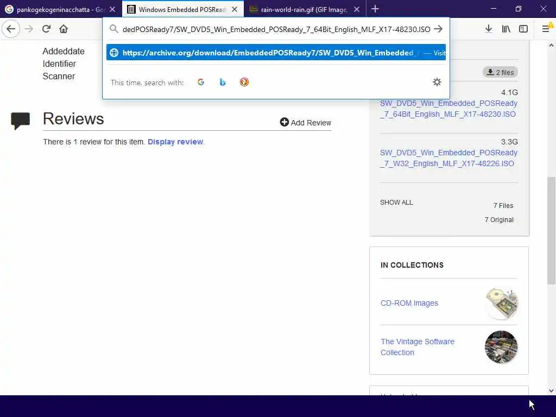The width and height of the screenshot is (556, 417).
Task: Open The Vintage Software Collection link
Action: (418, 347)
